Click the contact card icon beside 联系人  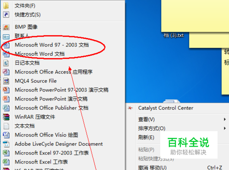tap(6, 37)
